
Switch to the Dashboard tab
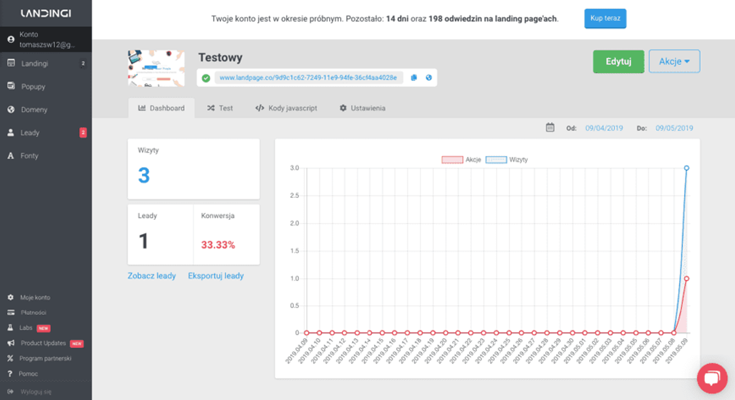(x=162, y=108)
